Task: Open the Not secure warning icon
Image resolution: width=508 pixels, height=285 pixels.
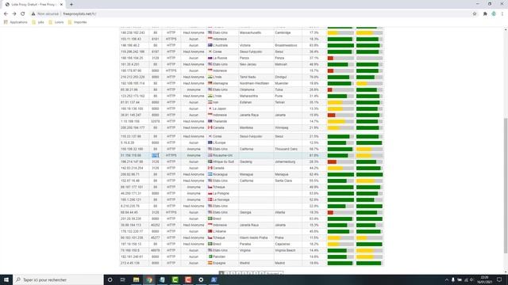Action: (33, 14)
